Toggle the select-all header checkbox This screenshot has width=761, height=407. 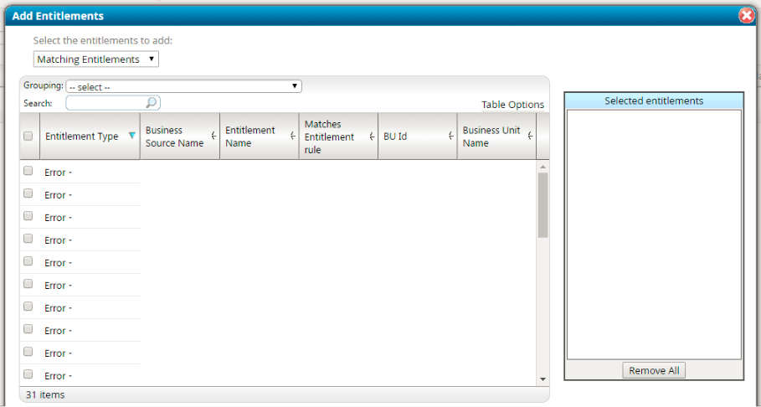[28, 137]
